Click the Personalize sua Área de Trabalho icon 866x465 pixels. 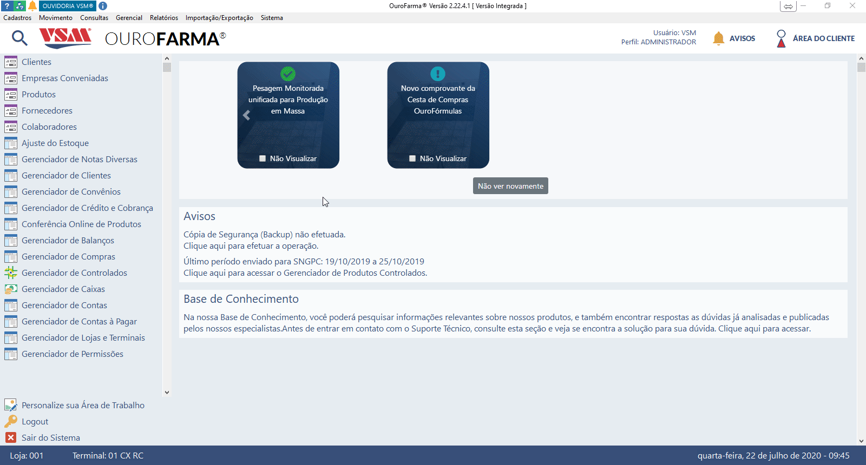11,405
